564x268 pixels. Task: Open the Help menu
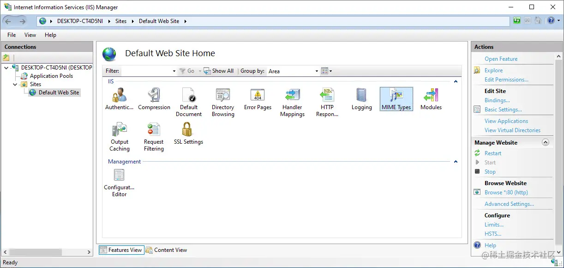50,35
